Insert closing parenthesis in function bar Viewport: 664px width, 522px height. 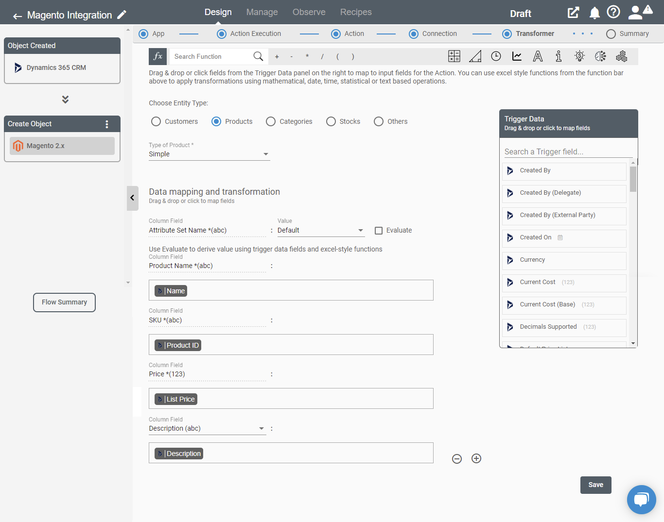(x=353, y=57)
